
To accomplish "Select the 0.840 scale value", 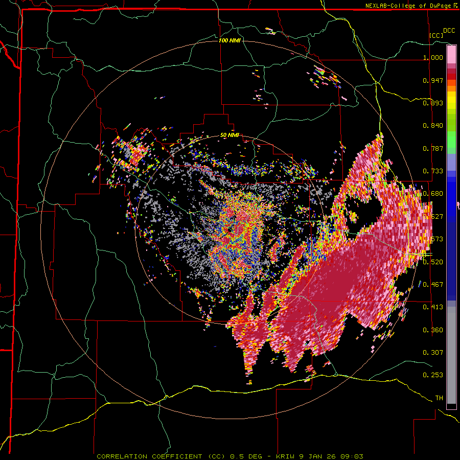I will (433, 126).
